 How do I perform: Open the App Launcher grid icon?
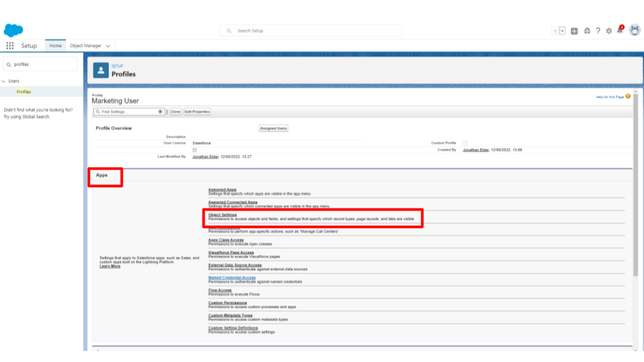(x=10, y=46)
